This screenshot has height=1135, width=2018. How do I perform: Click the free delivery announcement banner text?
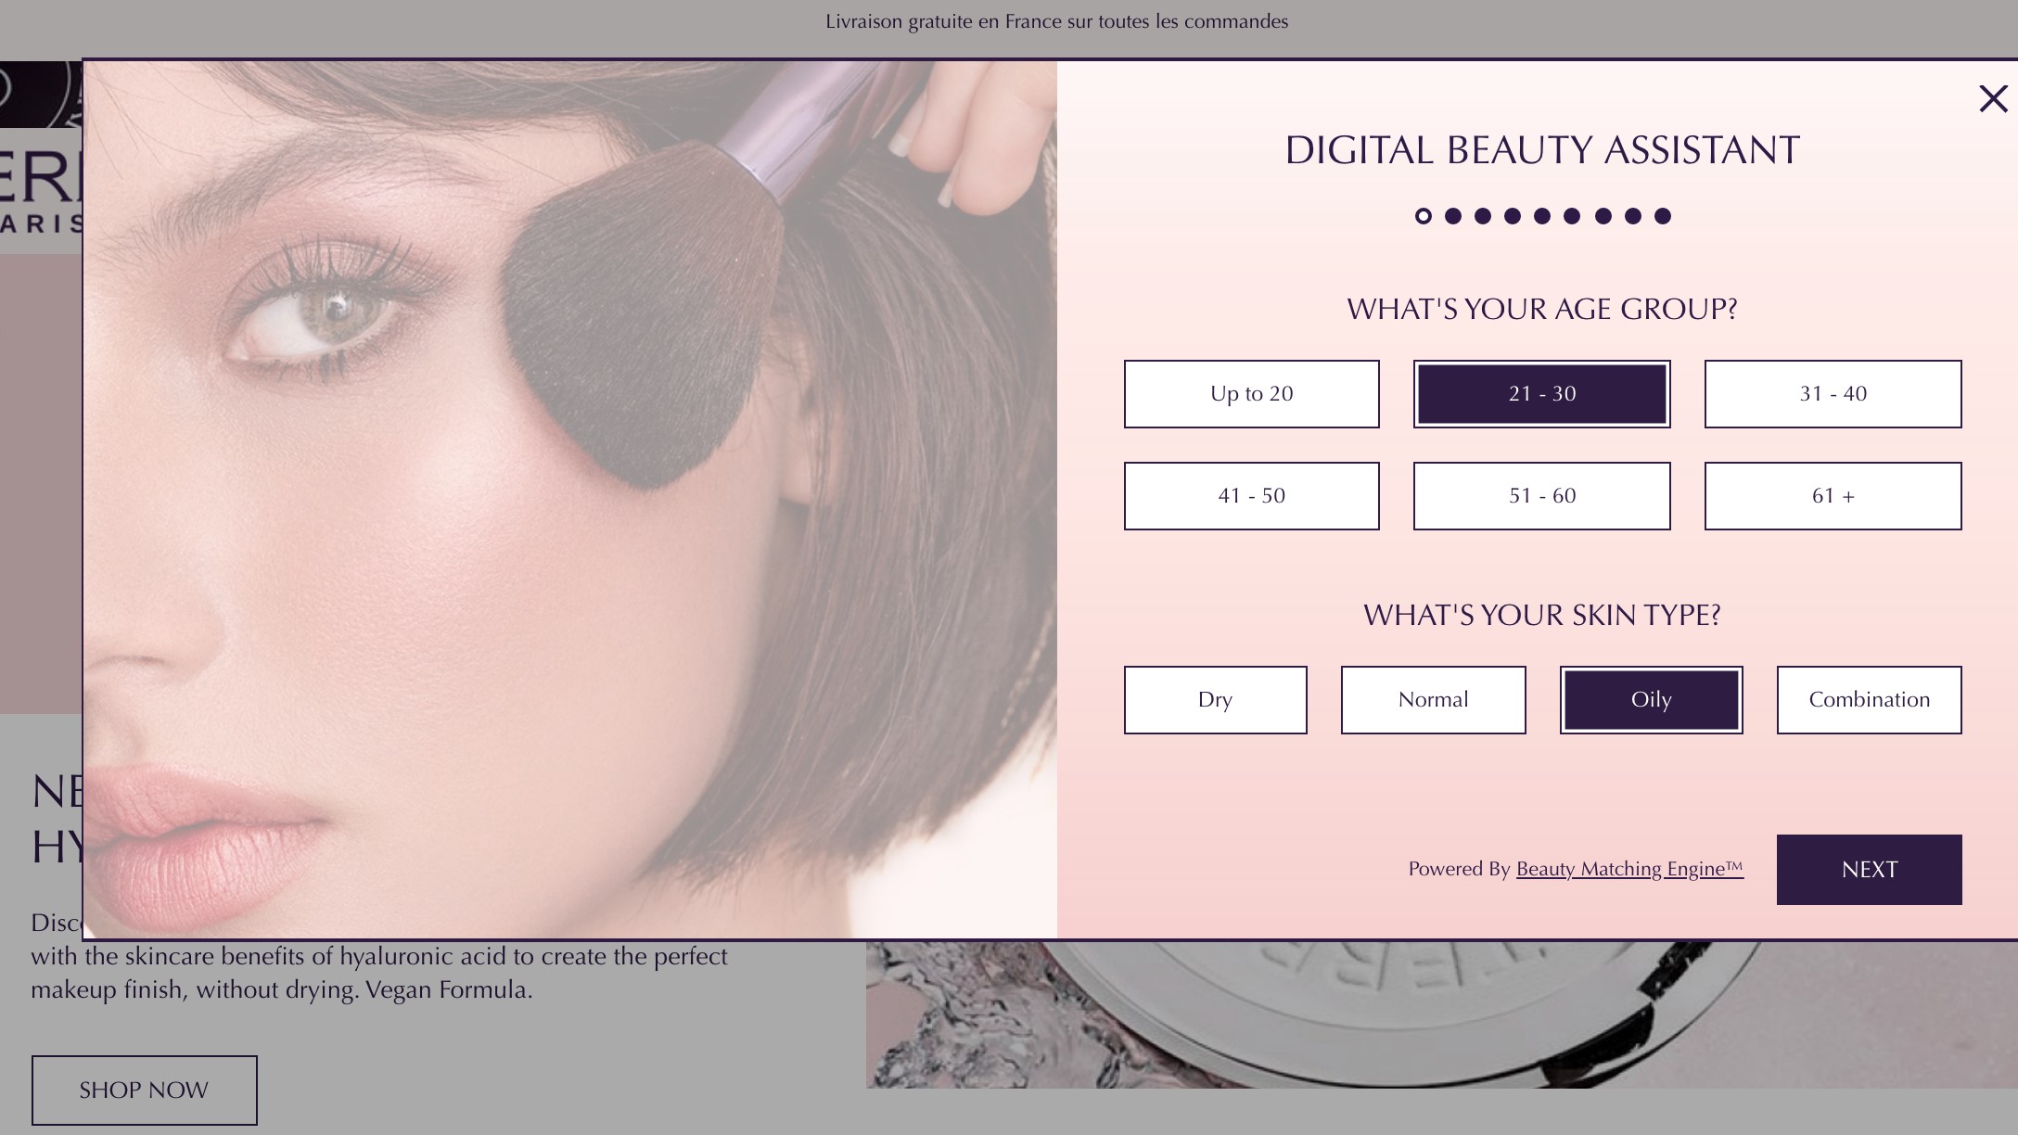1056,21
